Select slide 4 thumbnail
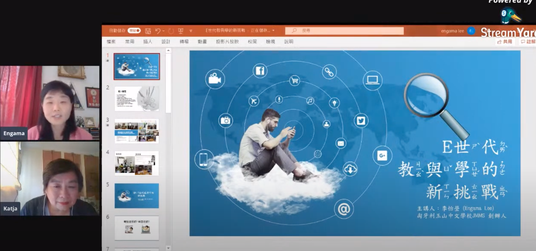The height and width of the screenshot is (251, 536). (137, 163)
